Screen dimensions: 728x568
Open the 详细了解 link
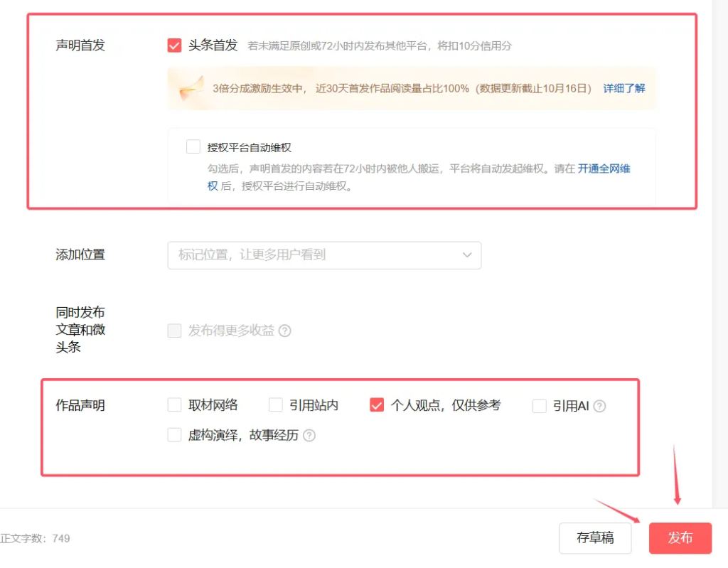pyautogui.click(x=623, y=88)
